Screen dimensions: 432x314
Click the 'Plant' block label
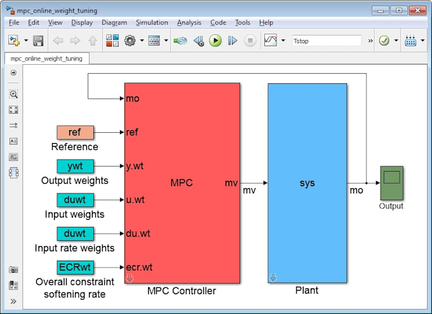(x=307, y=290)
